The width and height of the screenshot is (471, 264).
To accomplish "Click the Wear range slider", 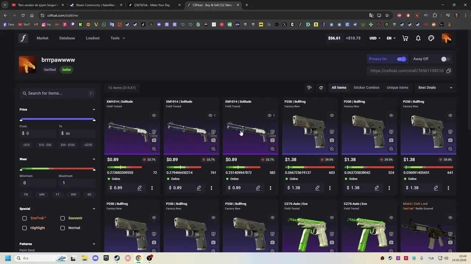I will coord(57,169).
